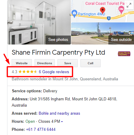This screenshot has height=135, width=134.
Task: Open the See photos bathroom image
Action: [39, 22]
